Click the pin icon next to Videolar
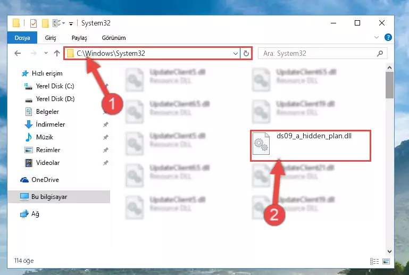The height and width of the screenshot is (275, 409). pos(105,163)
